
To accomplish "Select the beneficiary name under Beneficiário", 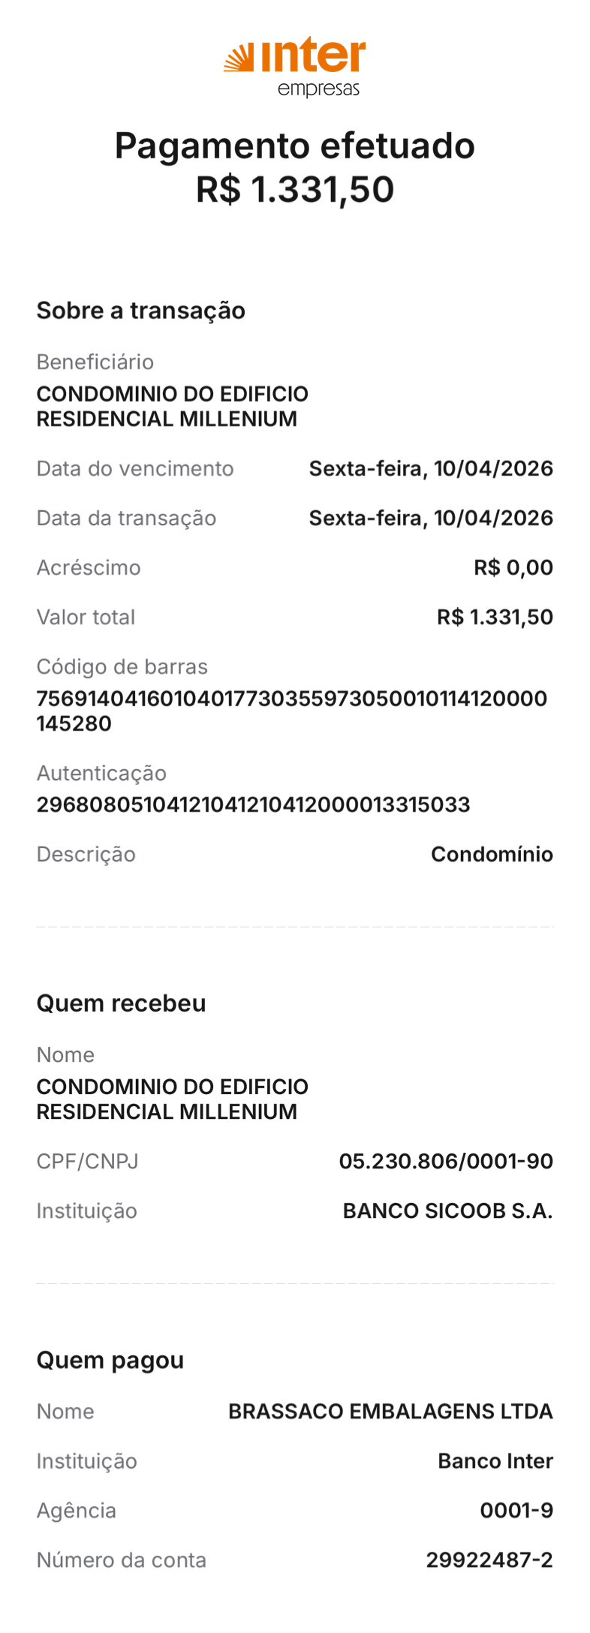I will pos(172,406).
